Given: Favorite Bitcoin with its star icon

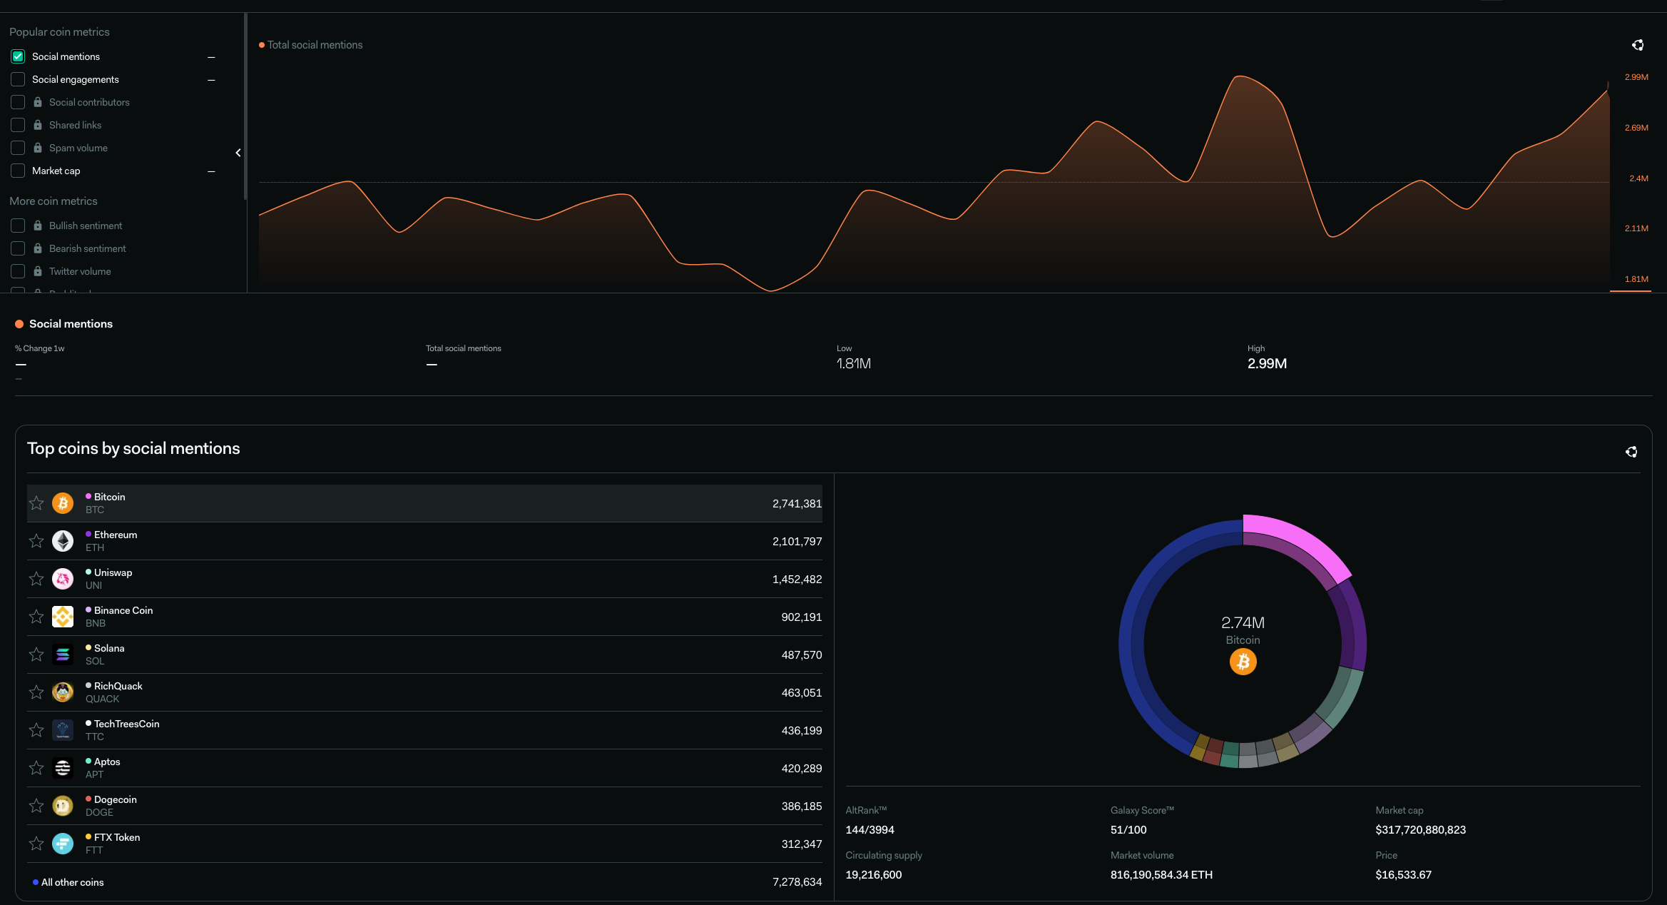Looking at the screenshot, I should point(36,503).
